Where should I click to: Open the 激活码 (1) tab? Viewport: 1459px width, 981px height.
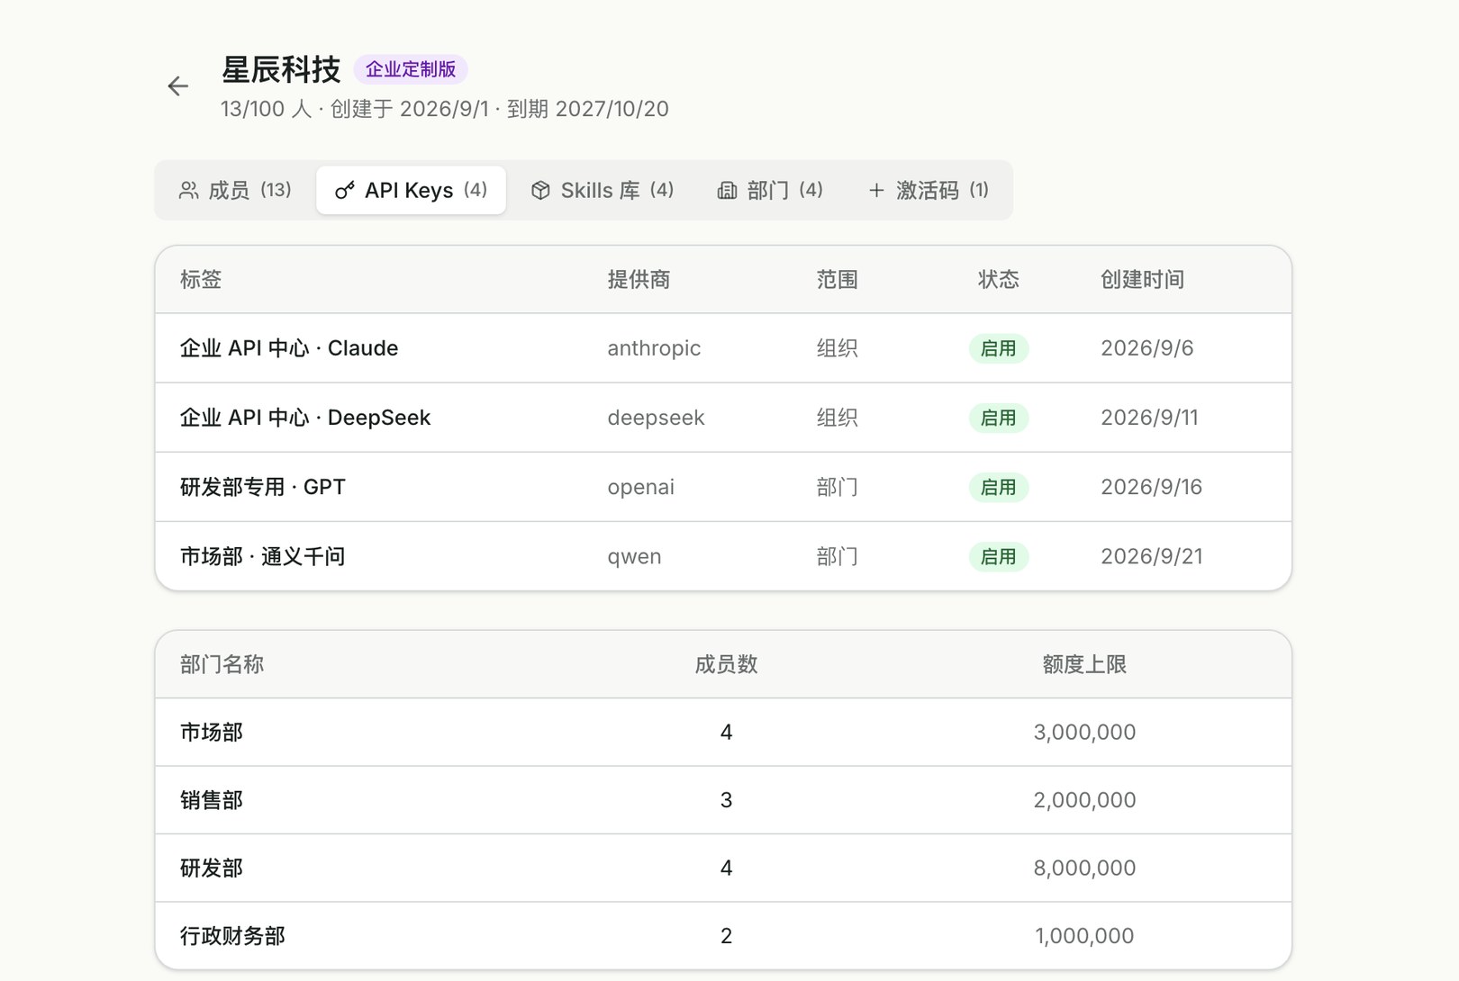pos(928,190)
